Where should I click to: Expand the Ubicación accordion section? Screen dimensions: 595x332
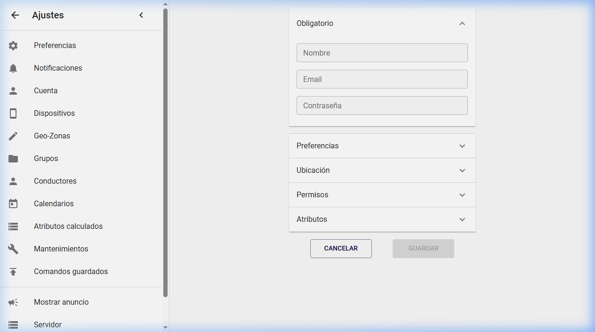click(x=382, y=170)
